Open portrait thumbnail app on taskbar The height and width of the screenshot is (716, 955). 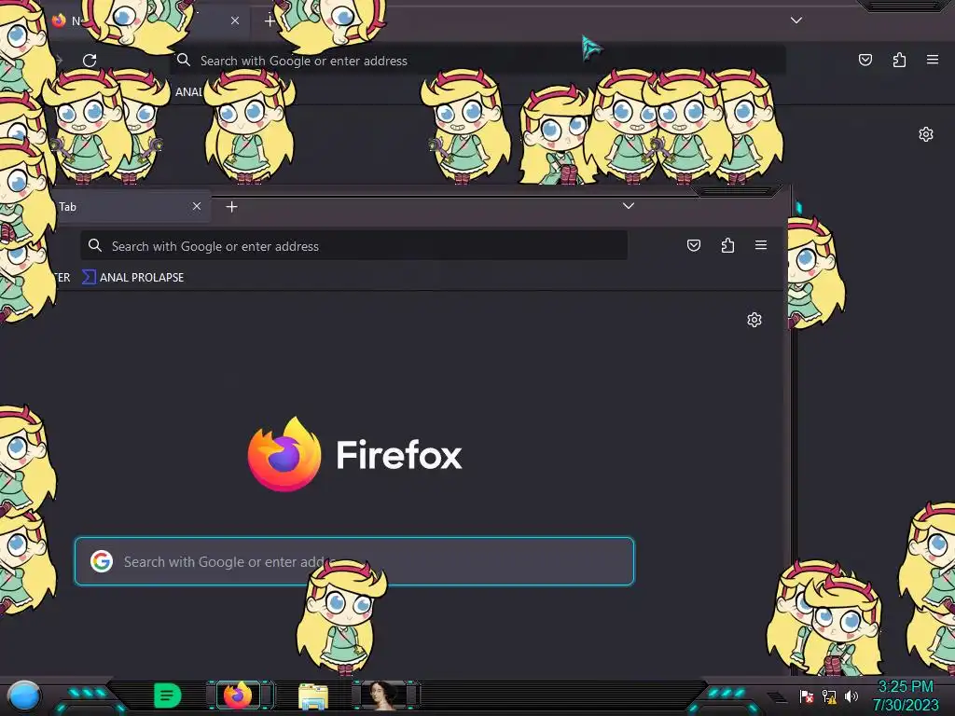pyautogui.click(x=382, y=695)
